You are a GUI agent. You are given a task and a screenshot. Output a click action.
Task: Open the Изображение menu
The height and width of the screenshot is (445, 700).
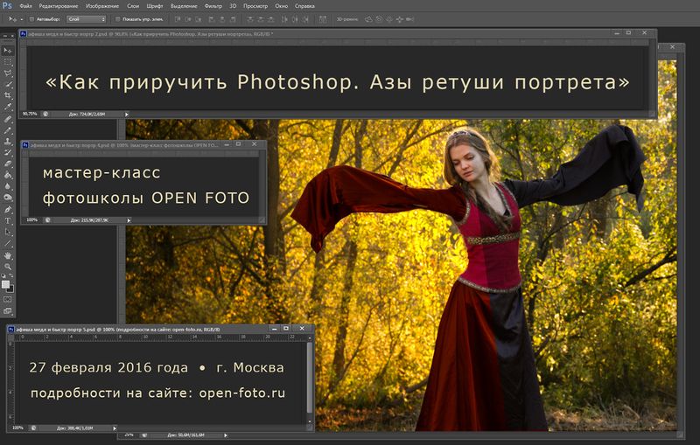[102, 6]
